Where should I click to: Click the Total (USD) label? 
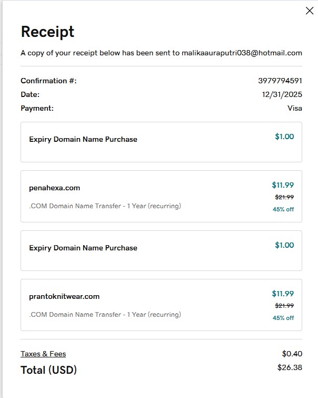49,370
